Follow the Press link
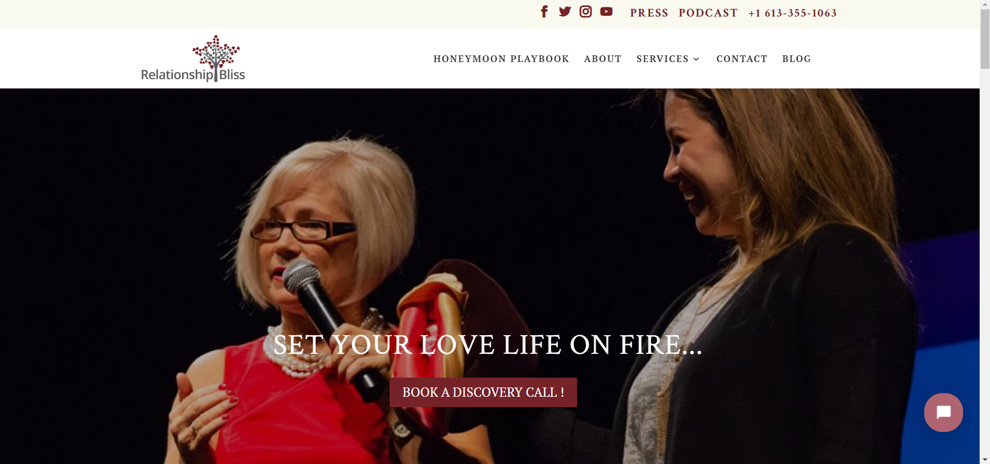Image resolution: width=990 pixels, height=464 pixels. coord(649,13)
